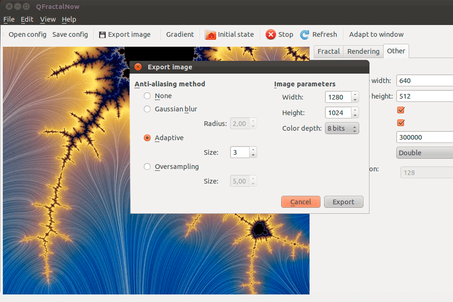Expand the Double precision combo box
The width and height of the screenshot is (453, 302).
tap(423, 153)
